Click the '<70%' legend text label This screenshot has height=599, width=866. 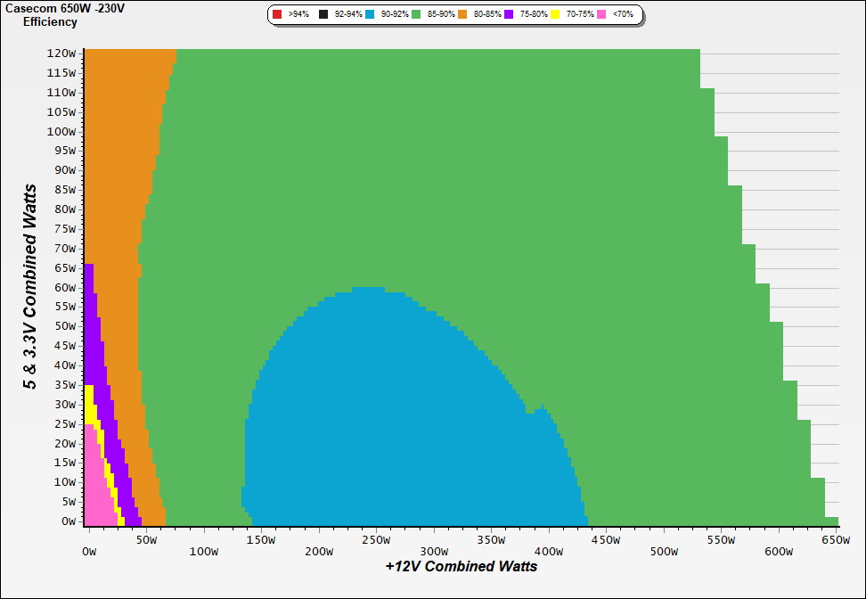click(623, 15)
